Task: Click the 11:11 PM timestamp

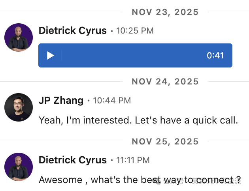Action: tap(133, 160)
